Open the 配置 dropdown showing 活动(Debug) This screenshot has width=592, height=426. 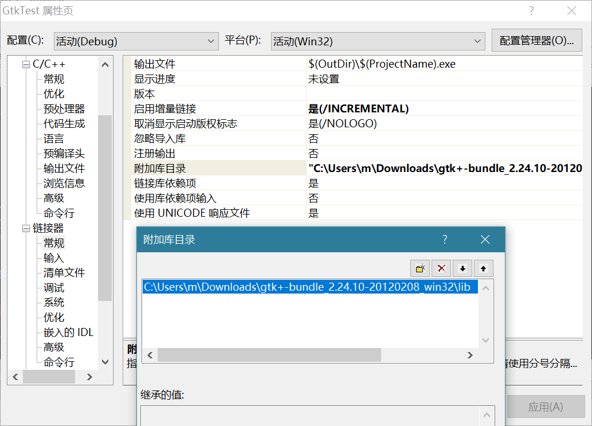136,41
